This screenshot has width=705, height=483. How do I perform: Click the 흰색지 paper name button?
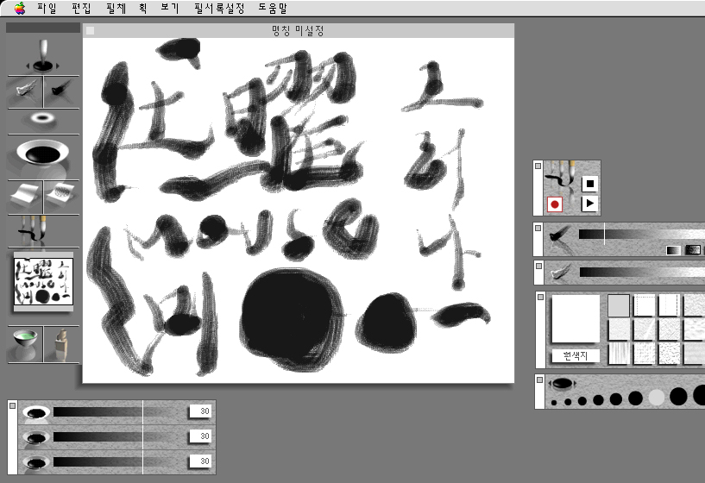pos(576,355)
